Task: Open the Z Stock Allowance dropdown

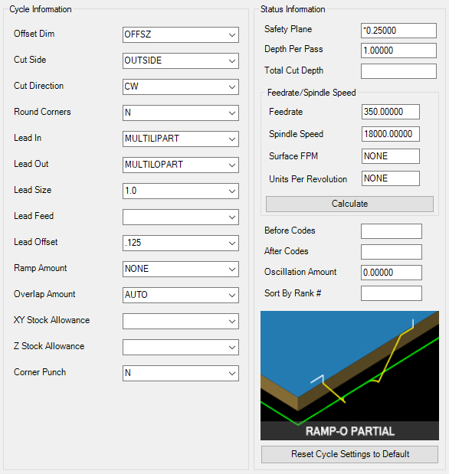Action: pos(181,347)
